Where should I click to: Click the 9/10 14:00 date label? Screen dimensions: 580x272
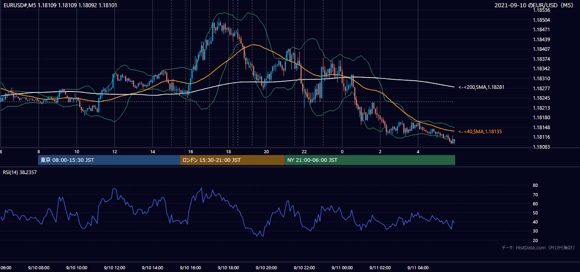pyautogui.click(x=152, y=268)
